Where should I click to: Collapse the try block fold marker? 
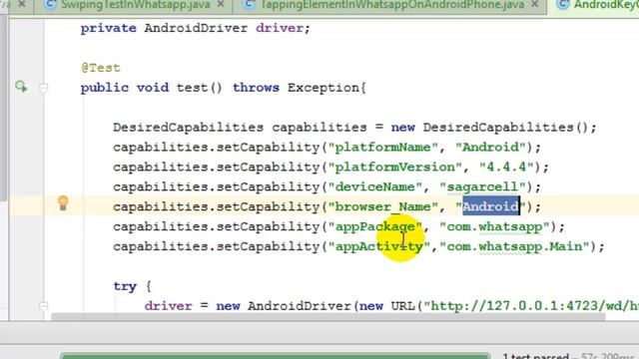point(43,306)
